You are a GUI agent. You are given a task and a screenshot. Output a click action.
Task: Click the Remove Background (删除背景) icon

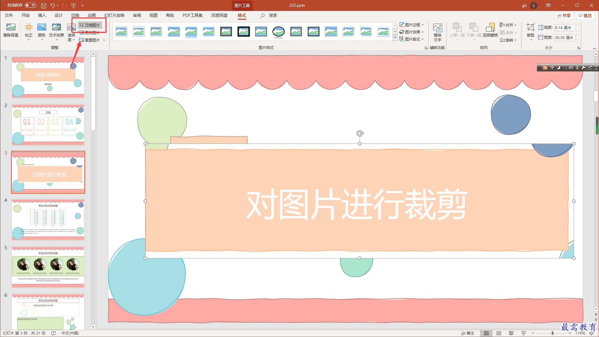click(x=11, y=30)
